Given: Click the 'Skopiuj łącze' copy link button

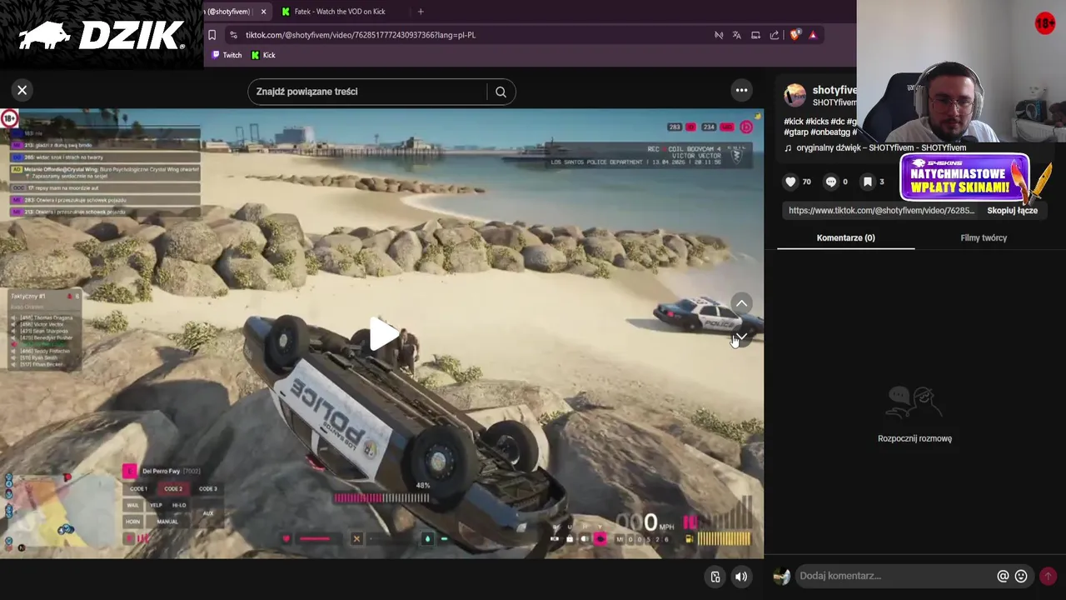Looking at the screenshot, I should click(1012, 211).
